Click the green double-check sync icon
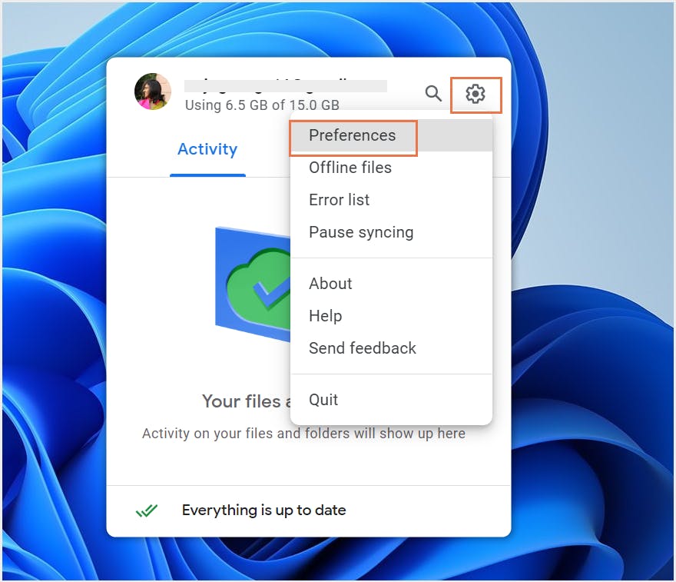The width and height of the screenshot is (676, 582). click(147, 510)
